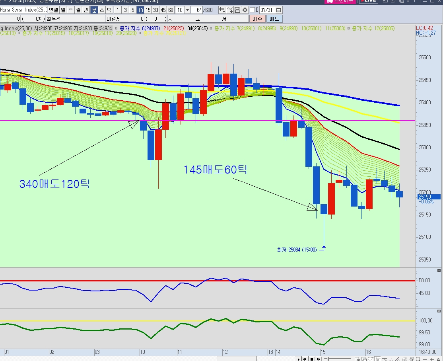Select the 15-minute interval button
Viewport: 443px width, 361px height.
point(148,10)
